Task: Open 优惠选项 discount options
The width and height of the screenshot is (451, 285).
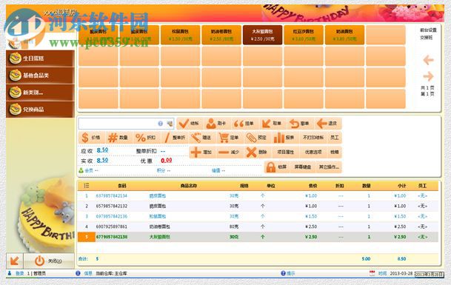Action: click(x=313, y=152)
